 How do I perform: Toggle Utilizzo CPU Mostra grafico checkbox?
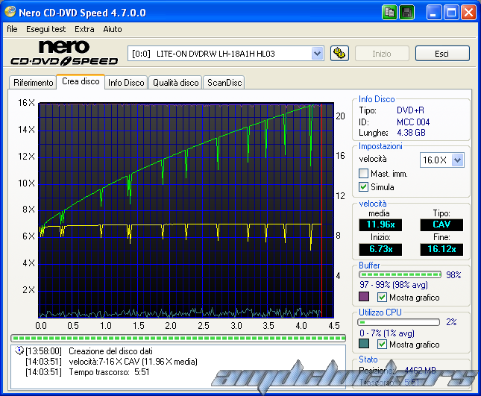pyautogui.click(x=383, y=345)
